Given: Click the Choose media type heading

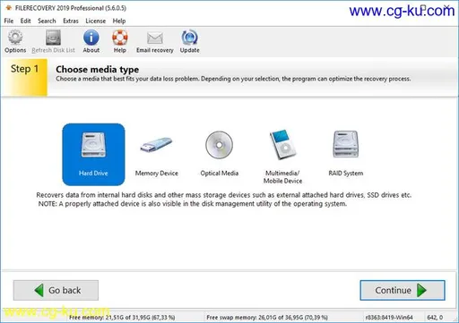Looking at the screenshot, I should pyautogui.click(x=97, y=70).
